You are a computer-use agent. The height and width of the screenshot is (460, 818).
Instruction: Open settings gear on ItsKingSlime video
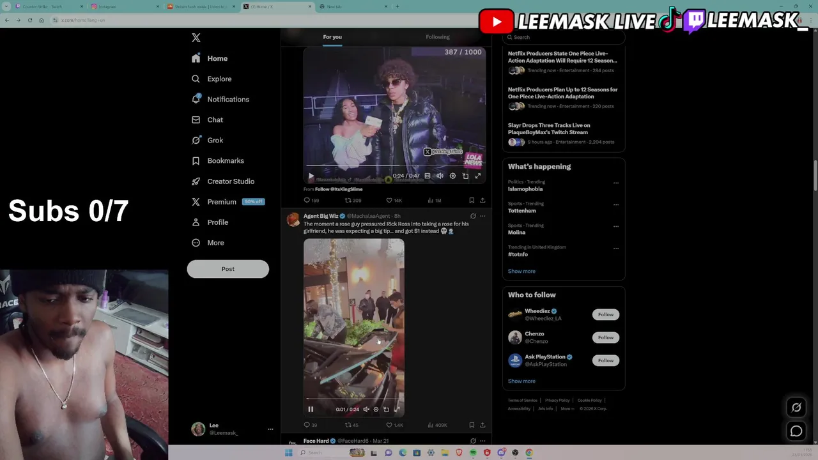coord(452,176)
